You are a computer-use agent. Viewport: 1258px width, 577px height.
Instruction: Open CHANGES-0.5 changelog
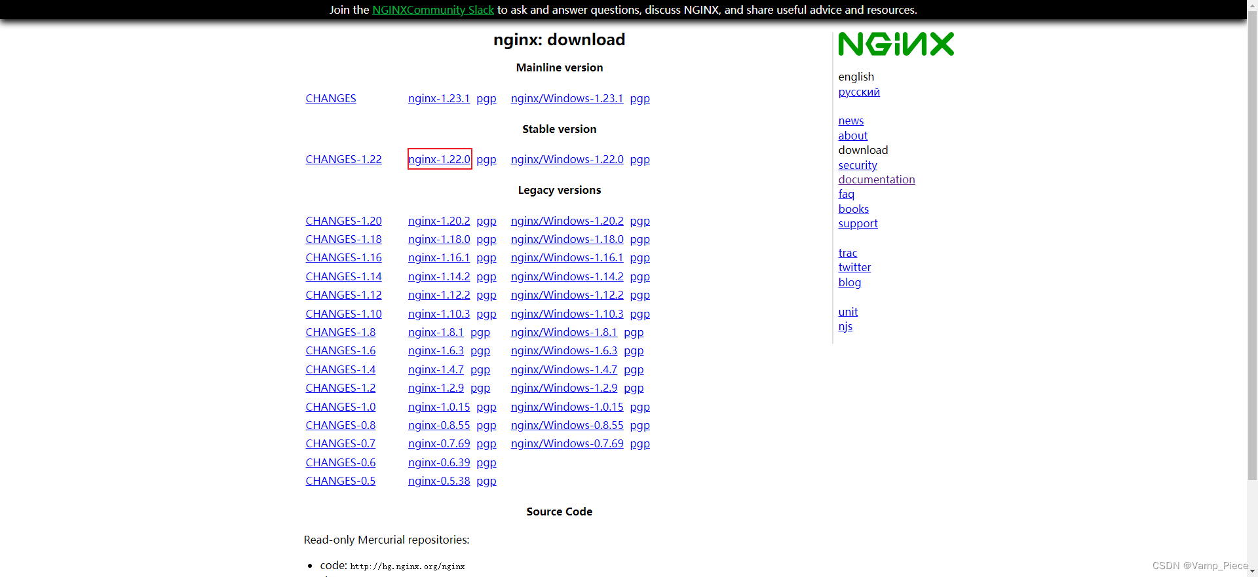341,481
